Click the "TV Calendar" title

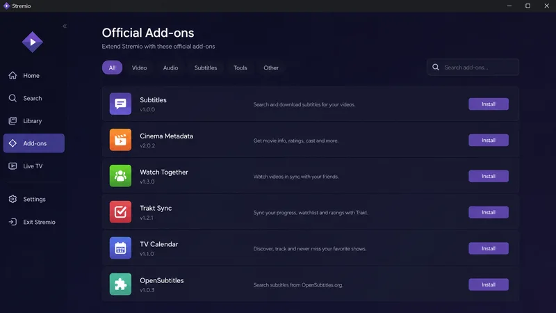coord(159,244)
